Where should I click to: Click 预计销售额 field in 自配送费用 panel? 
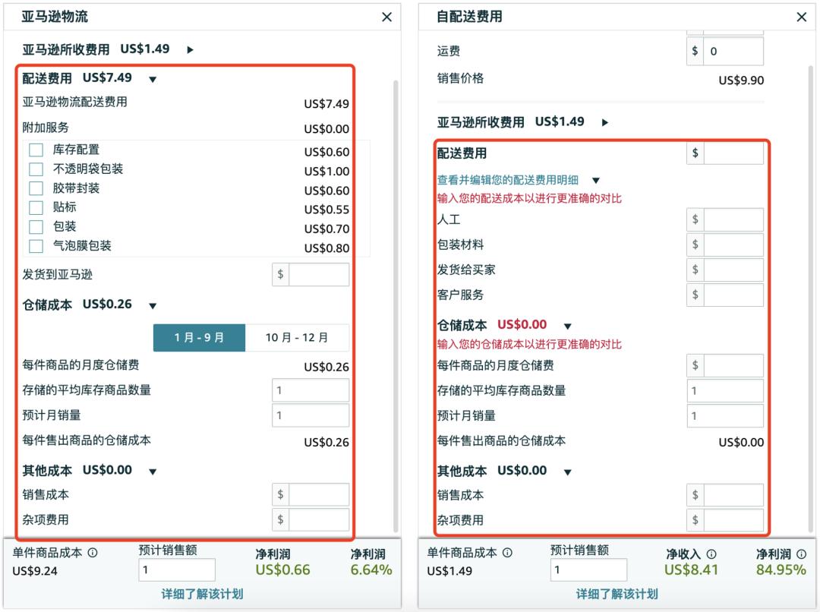588,569
